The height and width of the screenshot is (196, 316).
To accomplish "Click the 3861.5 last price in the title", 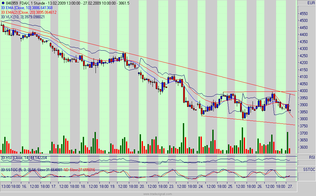I will [124, 3].
